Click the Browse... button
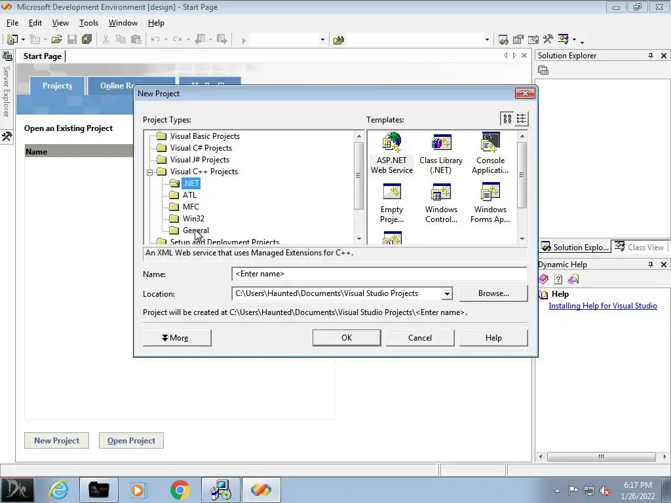This screenshot has width=671, height=503. [x=493, y=293]
